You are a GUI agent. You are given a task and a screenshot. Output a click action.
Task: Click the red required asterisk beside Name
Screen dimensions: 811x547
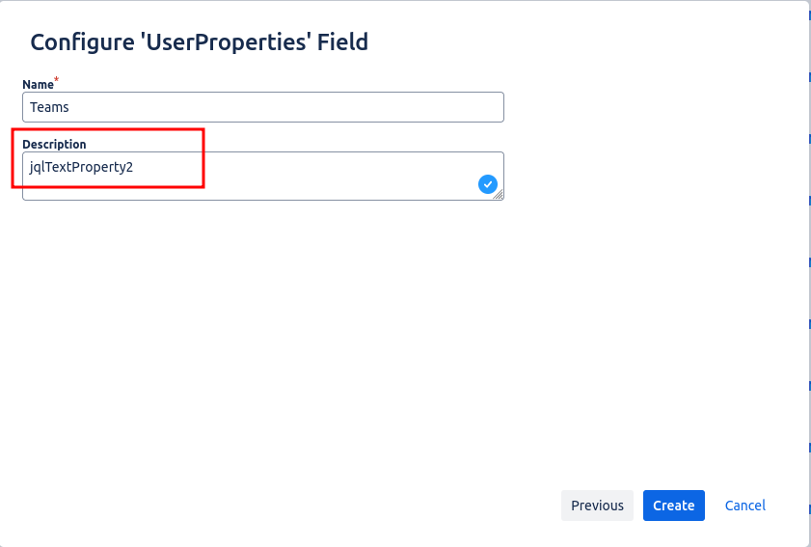(57, 80)
